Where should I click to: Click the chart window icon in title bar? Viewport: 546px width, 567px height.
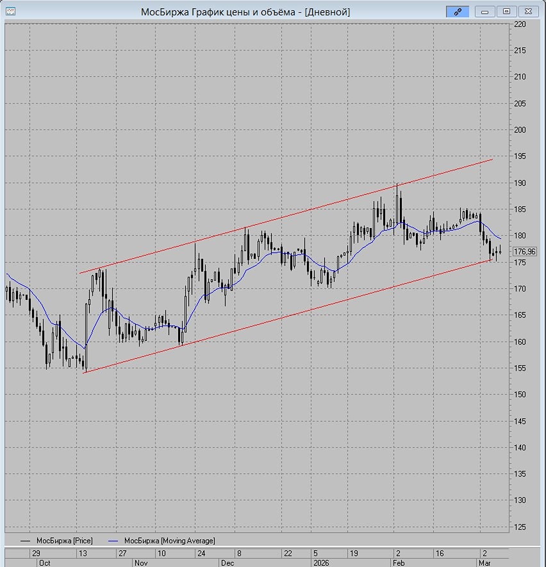point(10,12)
